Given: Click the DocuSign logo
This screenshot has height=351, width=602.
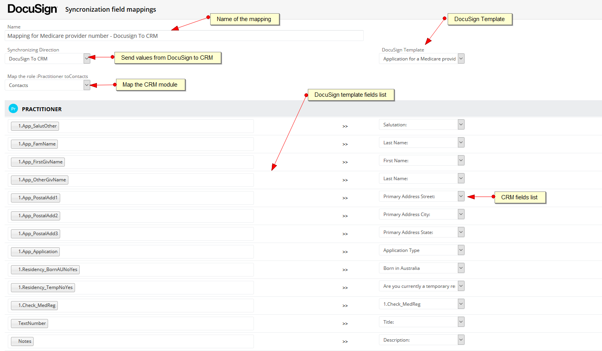Looking at the screenshot, I should 32,9.
